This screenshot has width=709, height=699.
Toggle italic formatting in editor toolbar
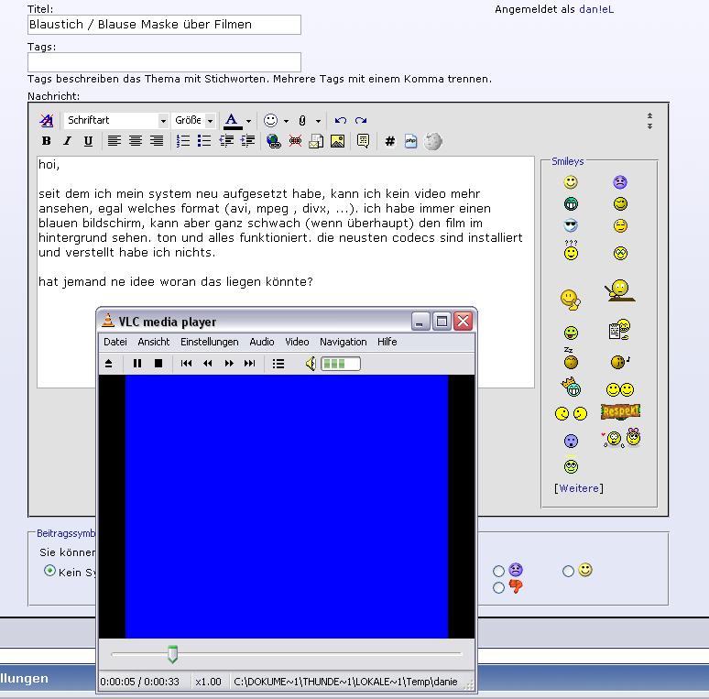point(68,141)
